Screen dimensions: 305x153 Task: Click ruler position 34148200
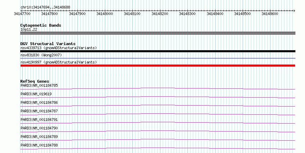[160, 14]
